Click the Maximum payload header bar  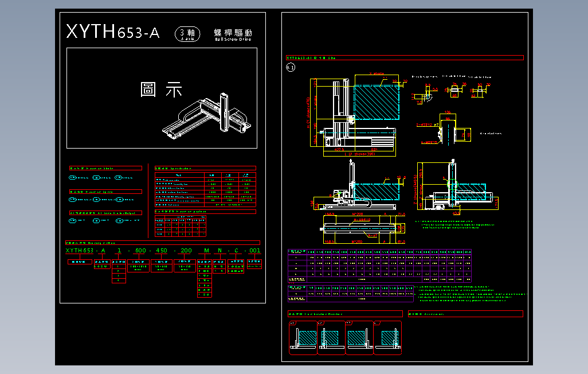[x=206, y=212]
